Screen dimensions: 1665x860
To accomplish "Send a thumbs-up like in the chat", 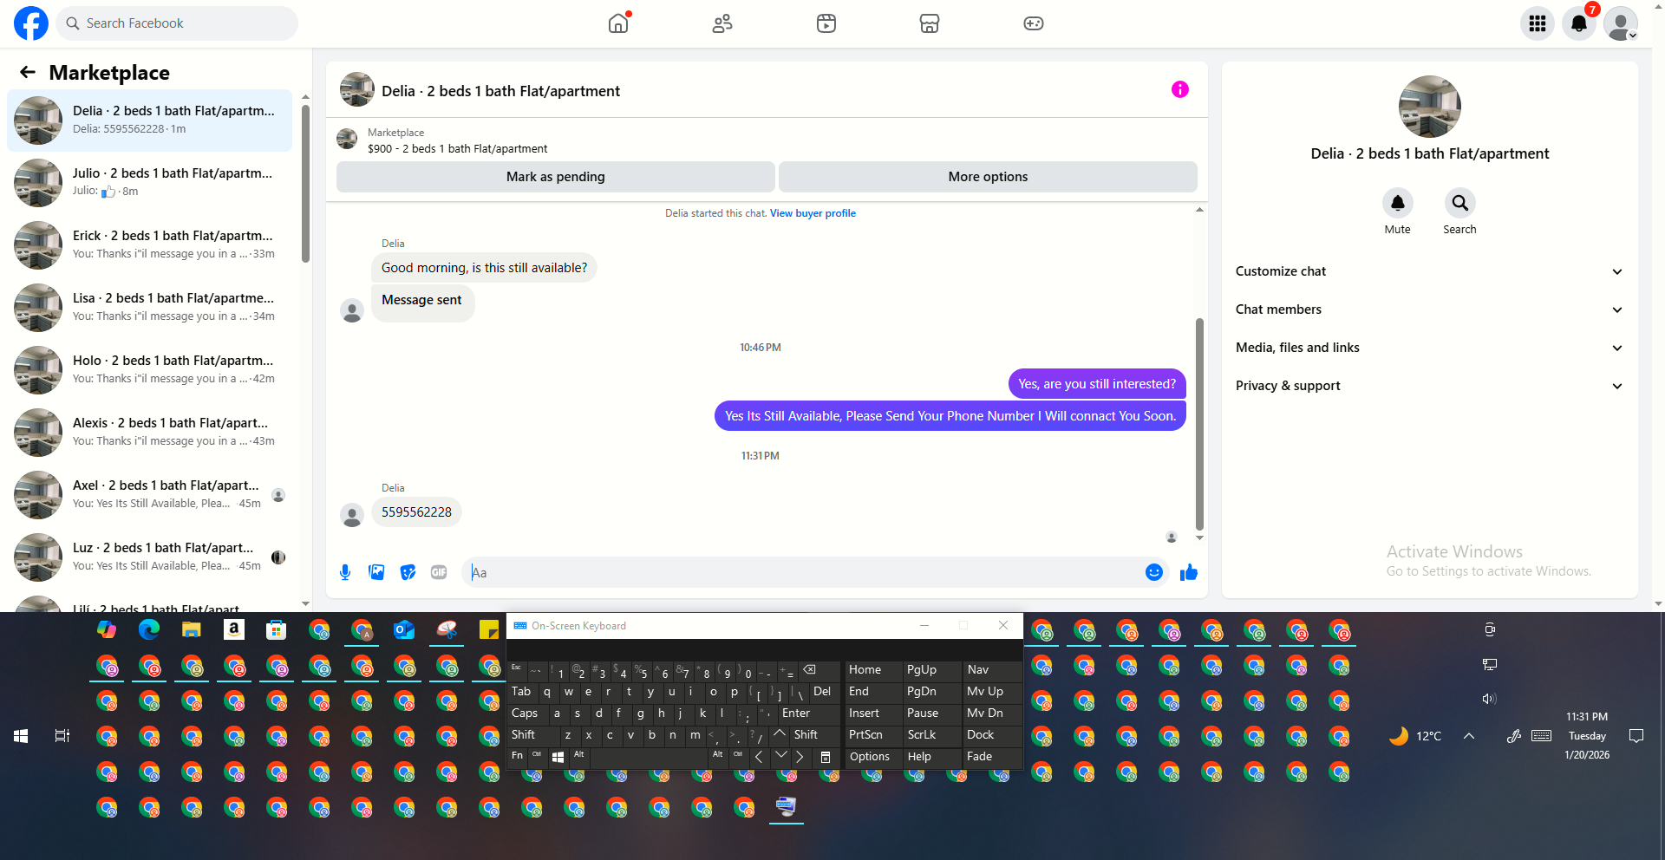I will 1189,572.
